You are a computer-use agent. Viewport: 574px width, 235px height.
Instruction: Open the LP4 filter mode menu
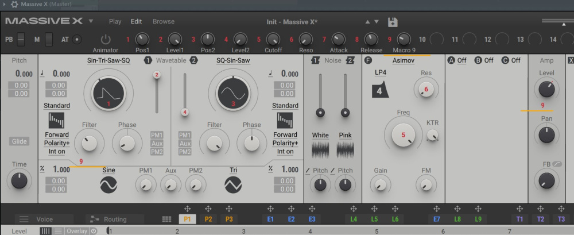[x=381, y=72]
